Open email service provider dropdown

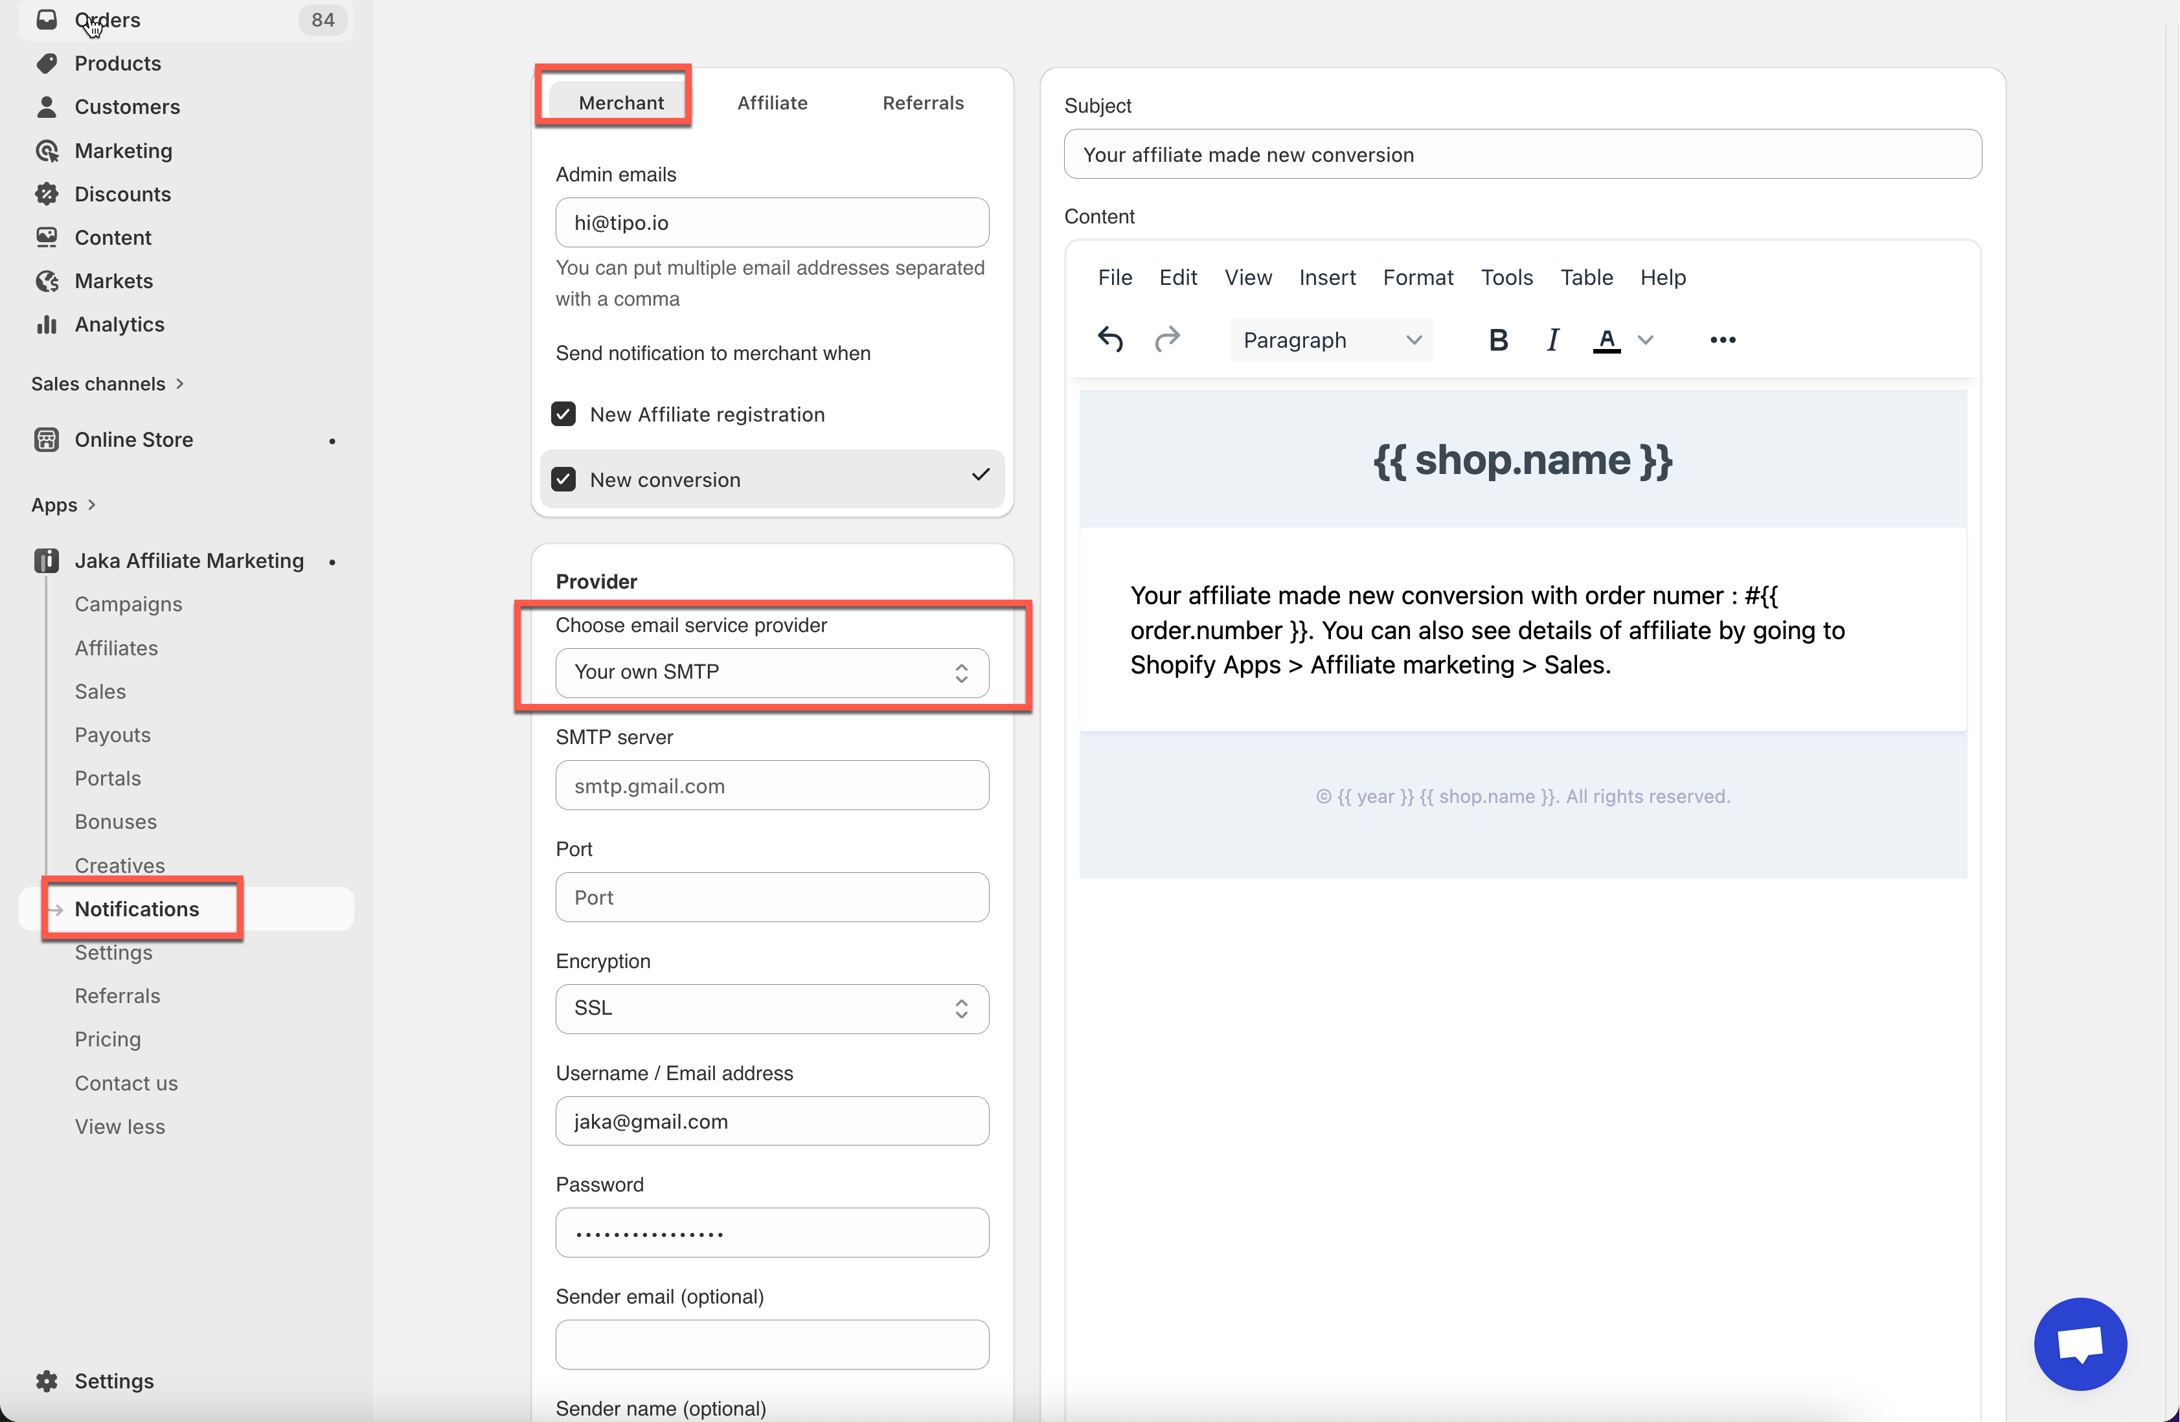[x=771, y=672]
